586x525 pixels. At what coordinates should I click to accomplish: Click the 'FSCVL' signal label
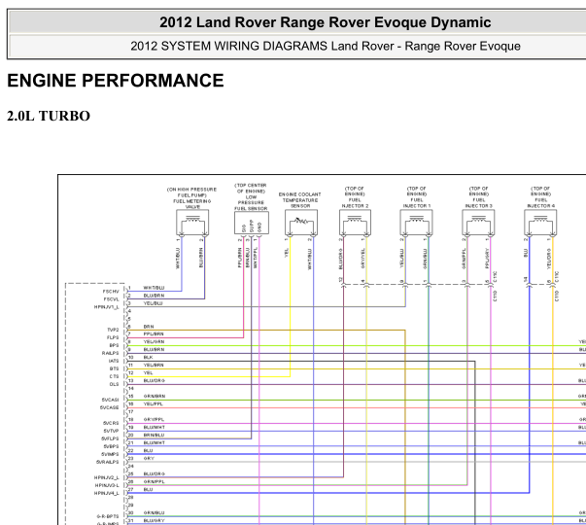click(112, 299)
